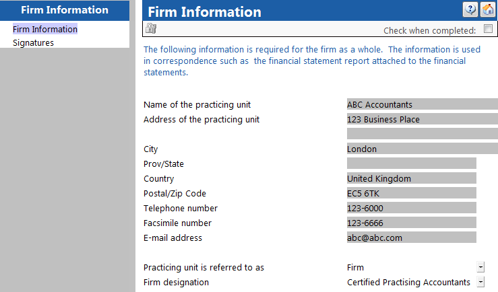This screenshot has width=498, height=292.
Task: Select the Certified Practising Accountants value
Action: (x=408, y=282)
